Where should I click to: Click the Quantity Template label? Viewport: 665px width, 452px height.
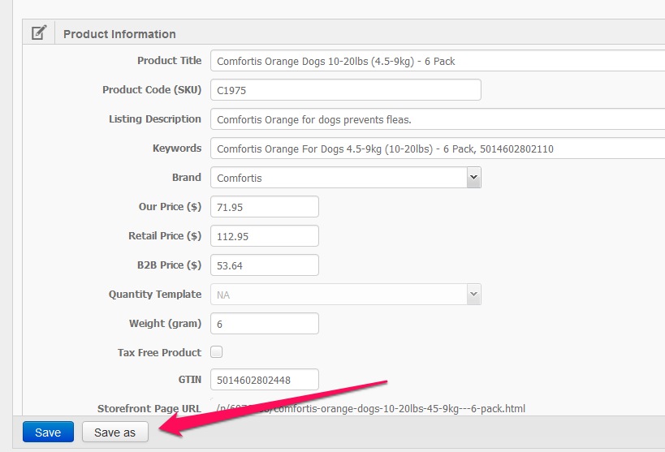155,295
